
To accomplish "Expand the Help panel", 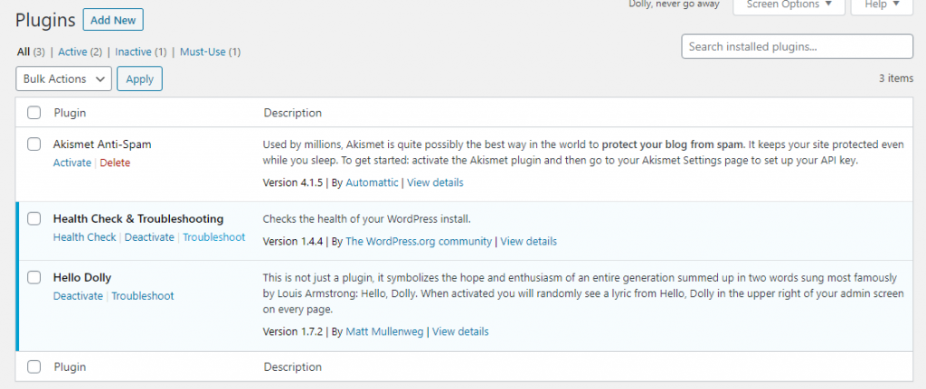I will click(882, 5).
